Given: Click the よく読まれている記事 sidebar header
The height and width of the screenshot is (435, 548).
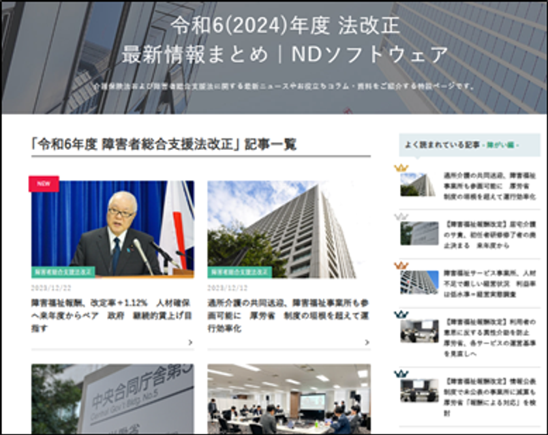Looking at the screenshot, I should click(469, 145).
